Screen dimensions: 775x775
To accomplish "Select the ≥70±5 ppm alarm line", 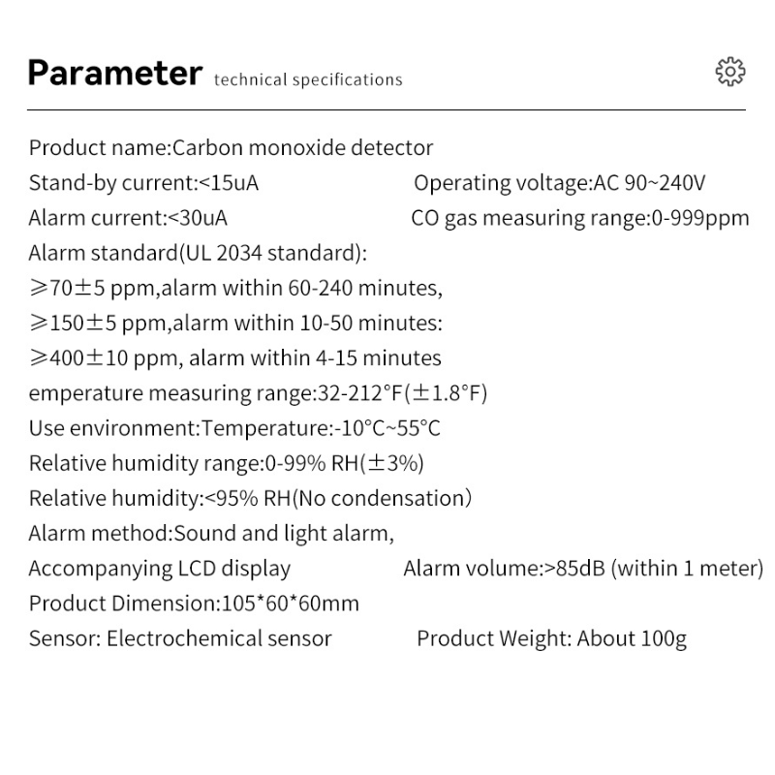I will pyautogui.click(x=235, y=288).
